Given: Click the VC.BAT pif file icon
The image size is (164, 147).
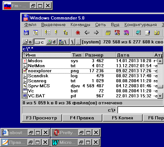Looking at the screenshot, I should pyautogui.click(x=25, y=96).
